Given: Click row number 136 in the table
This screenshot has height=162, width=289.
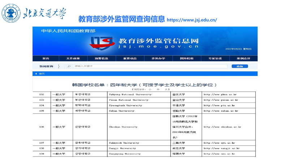Looking at the screenshot, I should (x=42, y=127).
